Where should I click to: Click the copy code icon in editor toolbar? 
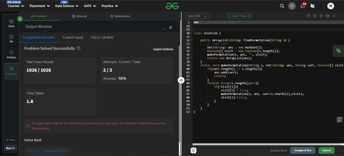click(308, 16)
